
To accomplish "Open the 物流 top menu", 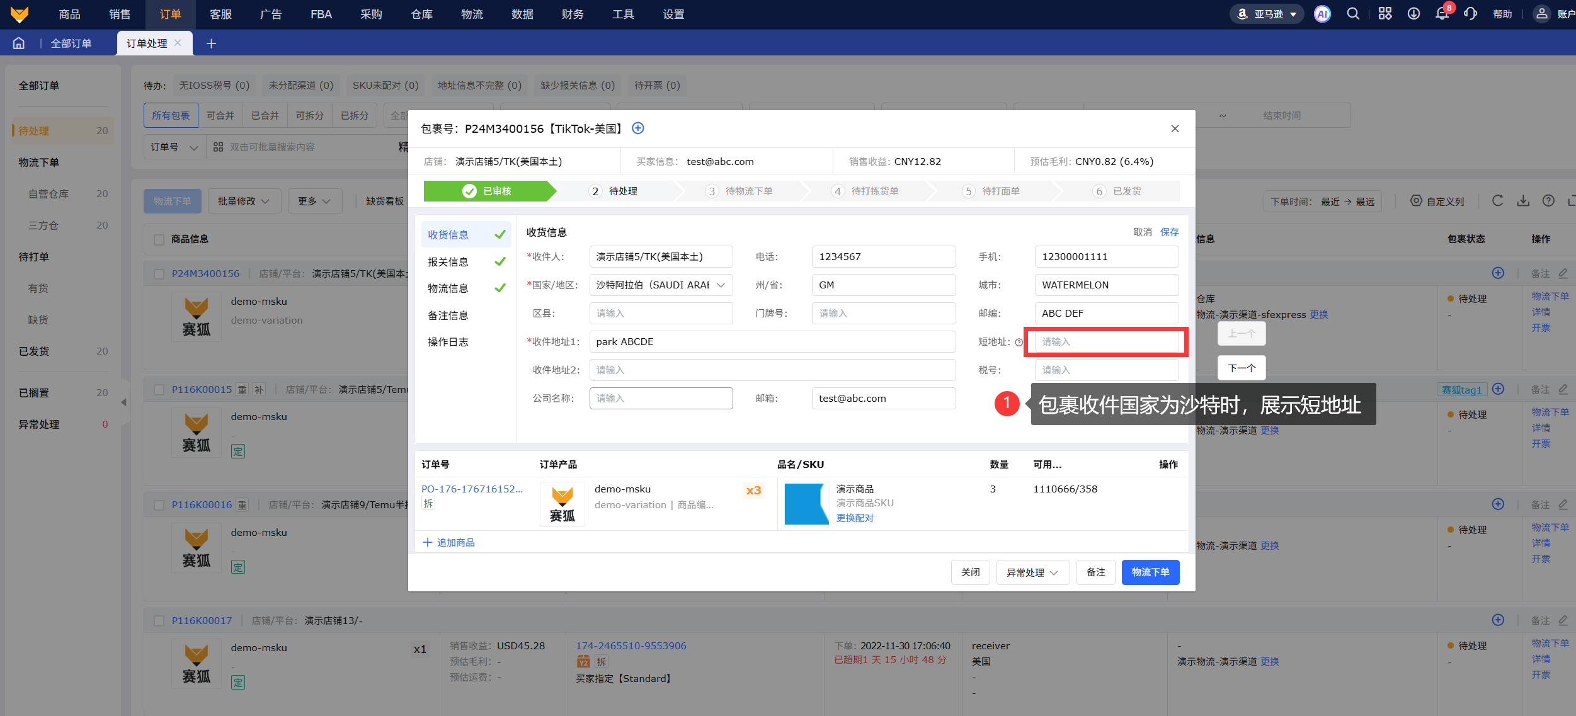I will [x=472, y=14].
